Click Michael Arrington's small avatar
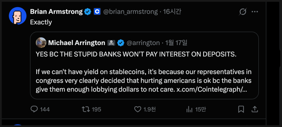Screen dimensions: 282x127 (x=41, y=43)
